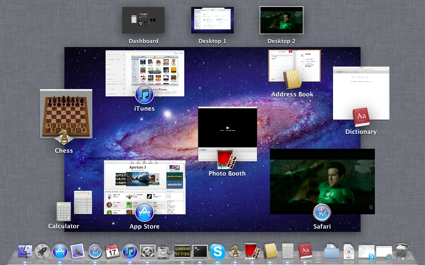Launch Launchpad from the Dock

coord(43,251)
